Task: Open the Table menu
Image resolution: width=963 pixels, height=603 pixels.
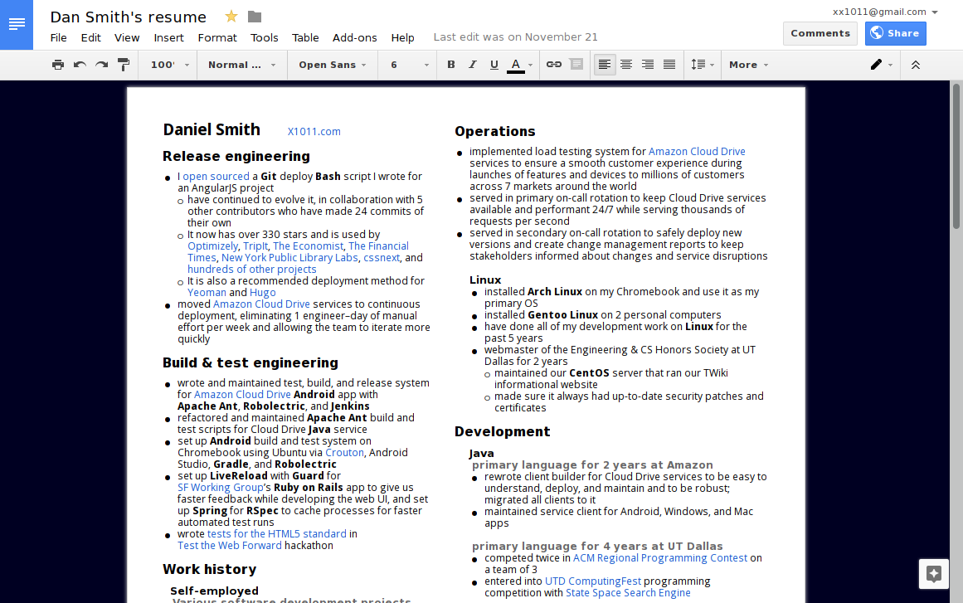Action: click(x=305, y=37)
